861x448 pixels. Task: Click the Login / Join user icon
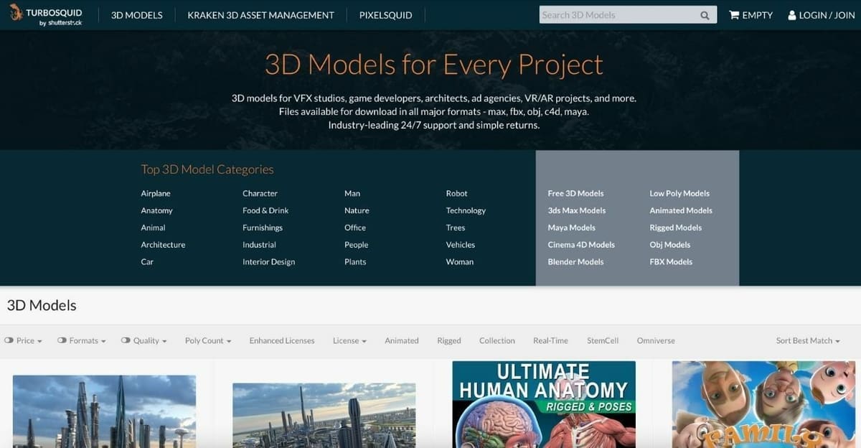point(791,15)
